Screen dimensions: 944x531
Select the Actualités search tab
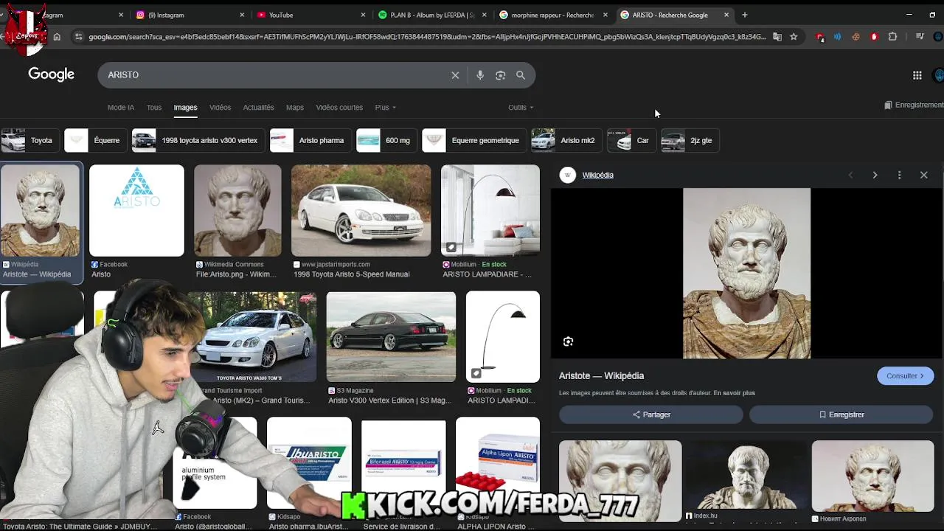click(259, 108)
